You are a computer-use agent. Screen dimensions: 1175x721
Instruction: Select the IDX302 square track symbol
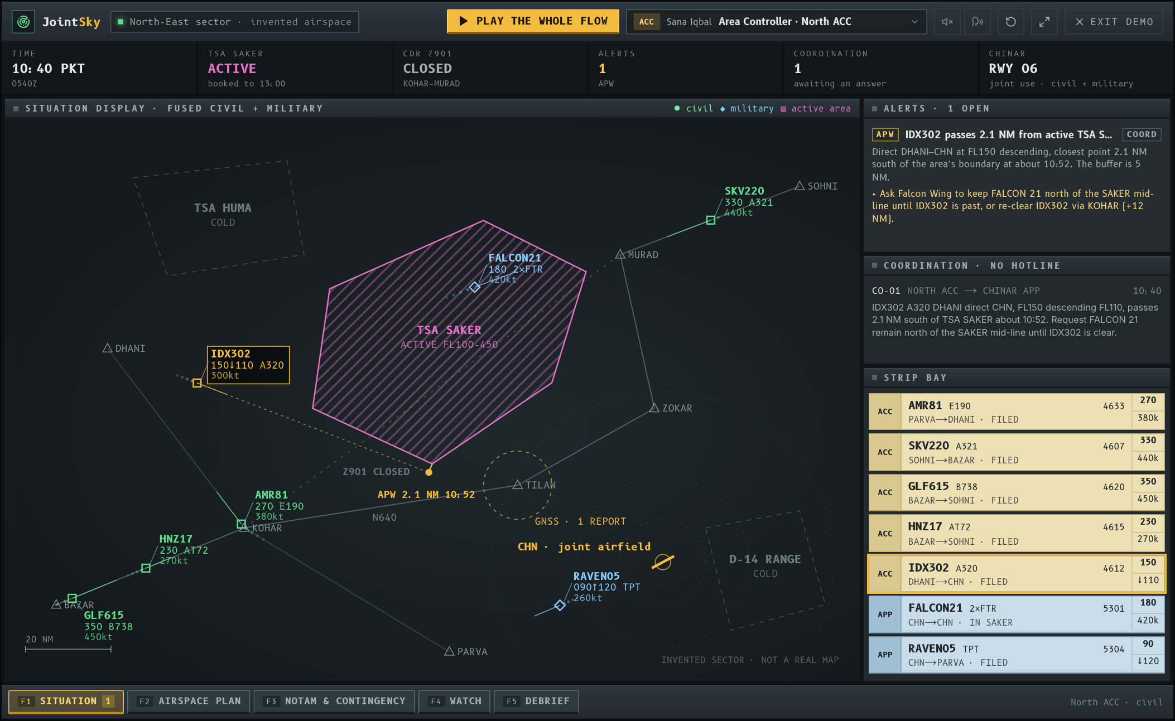(x=197, y=383)
